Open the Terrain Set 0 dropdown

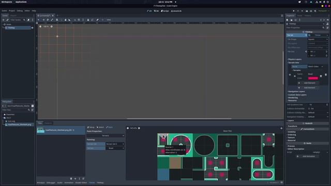115,144
